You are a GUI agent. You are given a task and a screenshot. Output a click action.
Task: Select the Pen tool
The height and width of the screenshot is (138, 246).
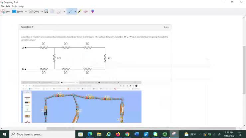70,11
